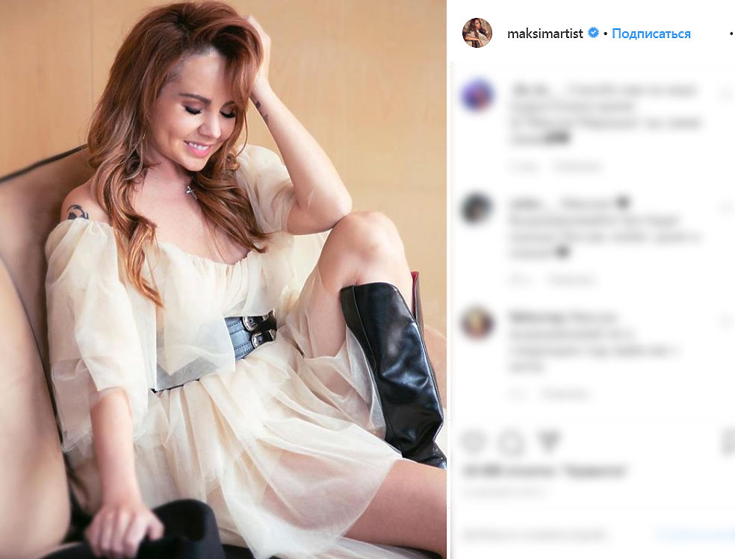Open the second commenter's dark avatar
735x559 pixels.
pyautogui.click(x=477, y=209)
